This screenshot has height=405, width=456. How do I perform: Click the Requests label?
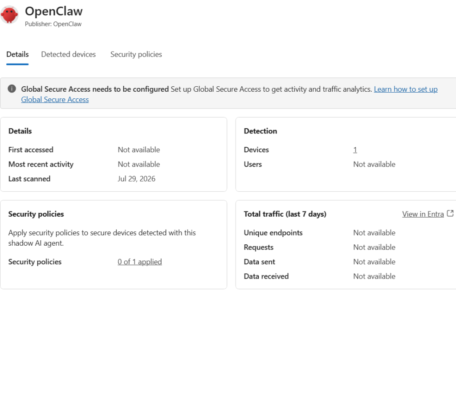click(x=259, y=247)
